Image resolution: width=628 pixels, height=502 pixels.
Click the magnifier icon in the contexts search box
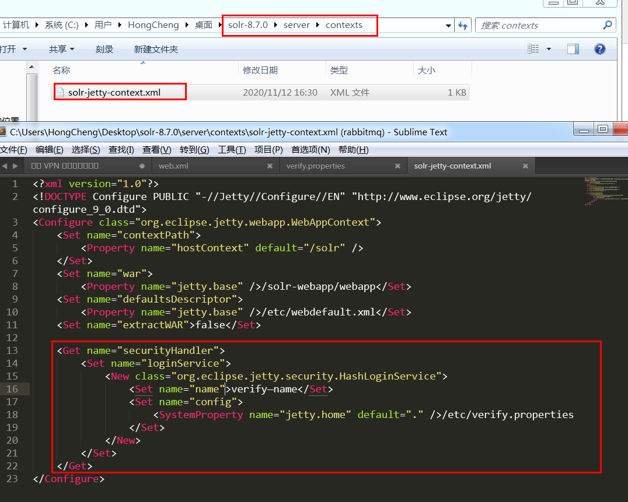coord(608,25)
